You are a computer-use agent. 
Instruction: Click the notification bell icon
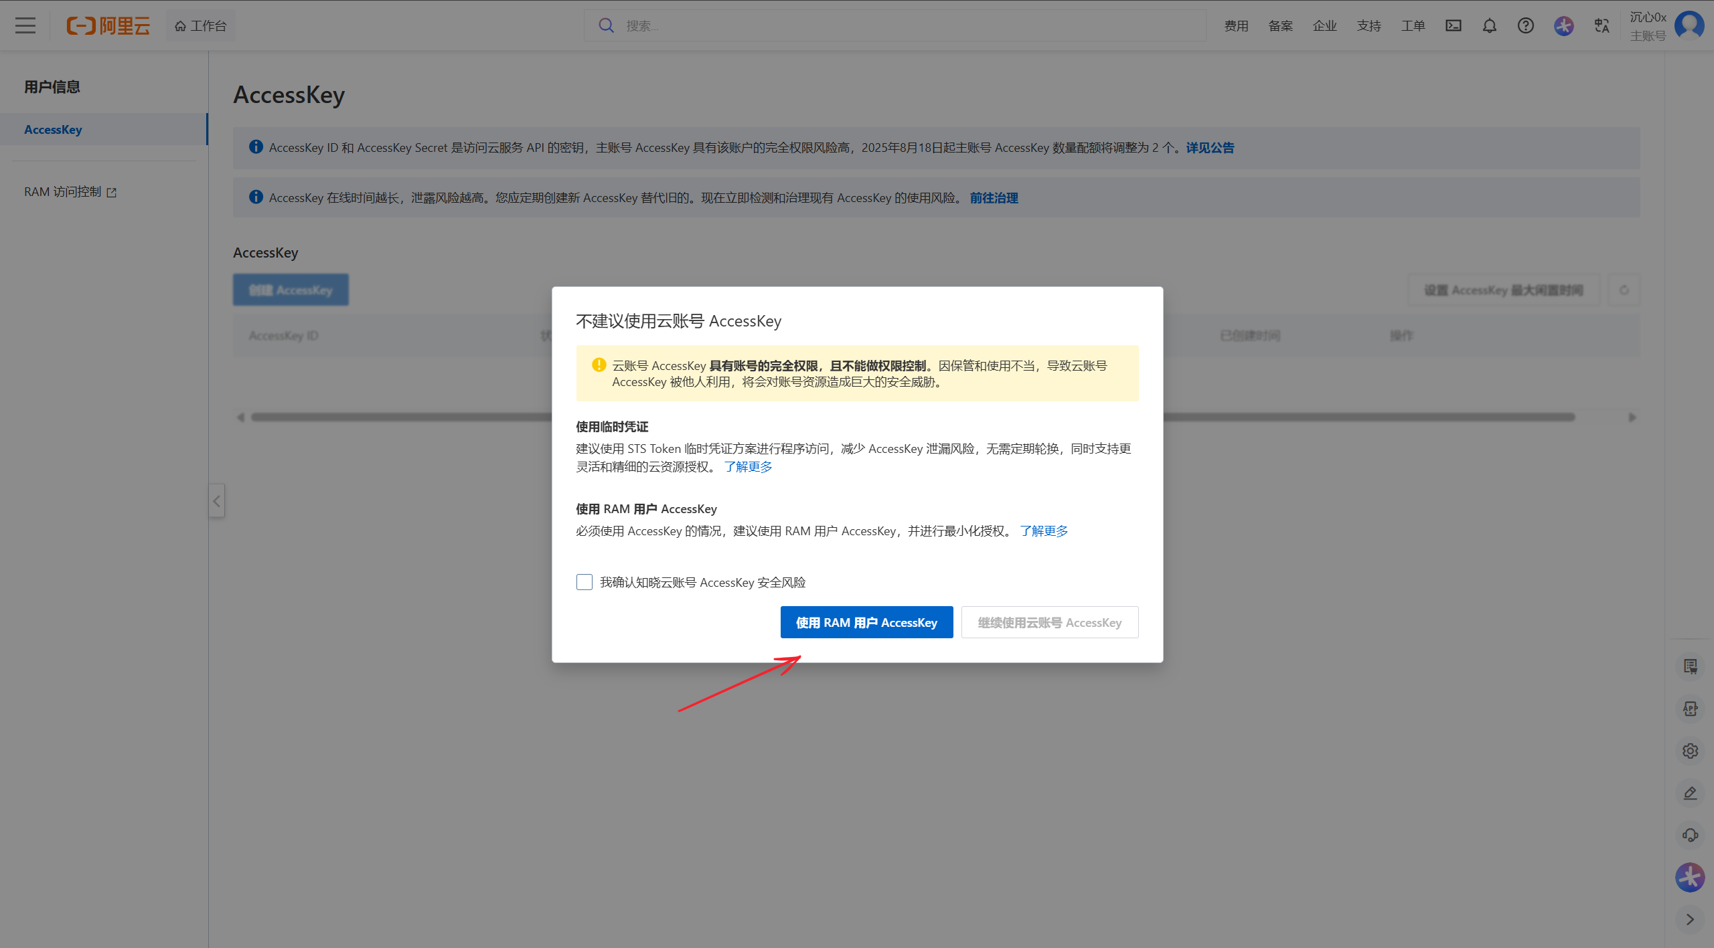[x=1489, y=25]
